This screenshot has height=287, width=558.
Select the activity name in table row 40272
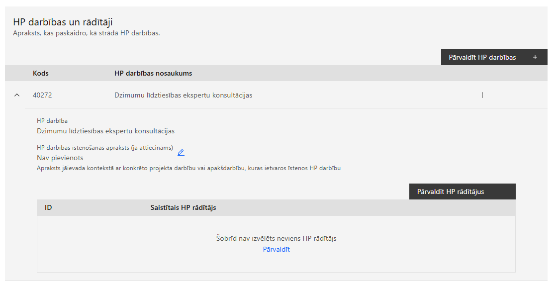click(x=184, y=95)
